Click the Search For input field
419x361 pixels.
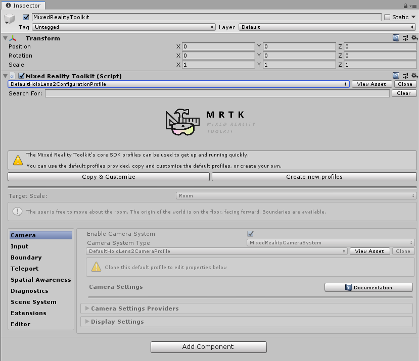point(217,93)
